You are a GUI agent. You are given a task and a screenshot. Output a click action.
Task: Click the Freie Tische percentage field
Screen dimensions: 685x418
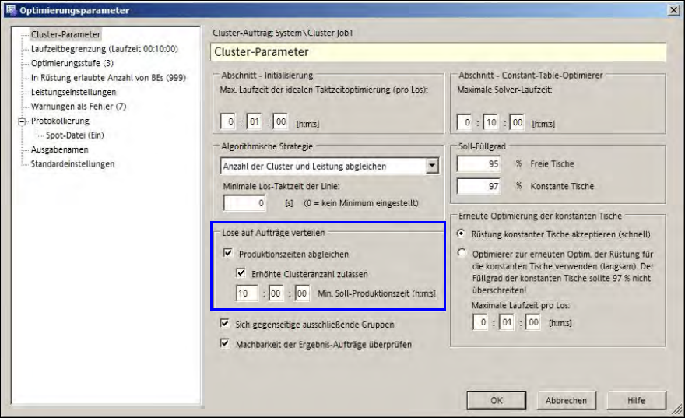(479, 163)
